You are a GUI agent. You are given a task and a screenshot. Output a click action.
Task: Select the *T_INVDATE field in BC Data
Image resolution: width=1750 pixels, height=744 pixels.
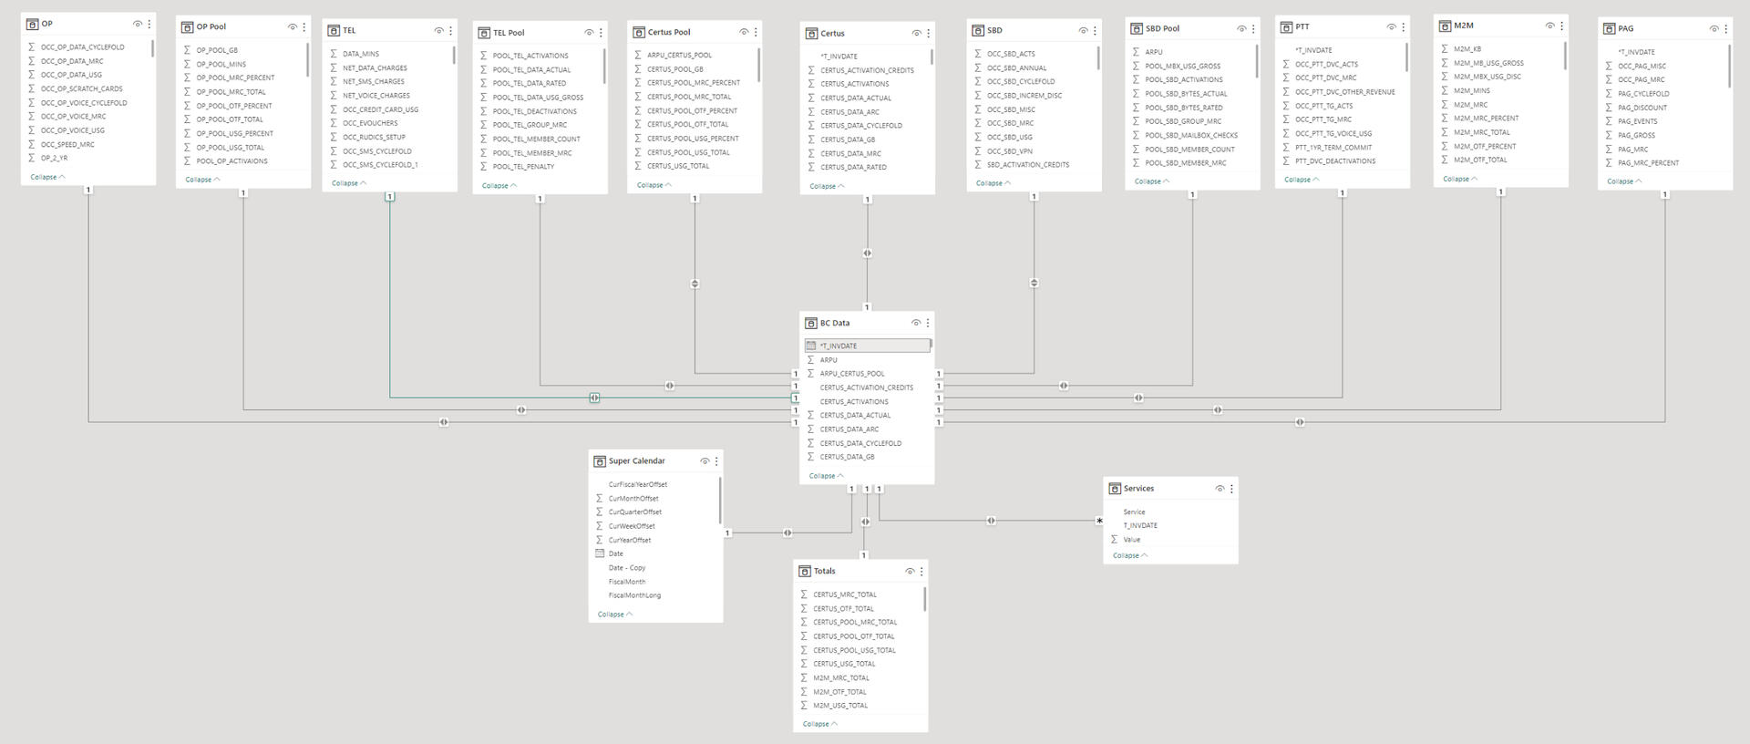pos(866,346)
